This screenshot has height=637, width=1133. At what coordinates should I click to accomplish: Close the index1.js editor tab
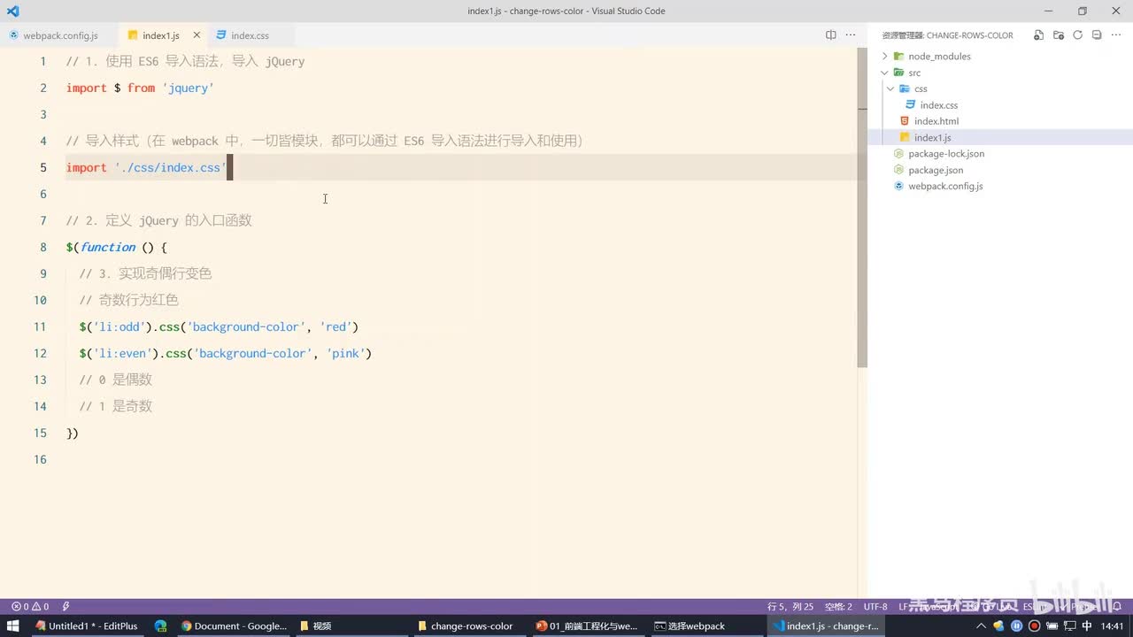(197, 35)
